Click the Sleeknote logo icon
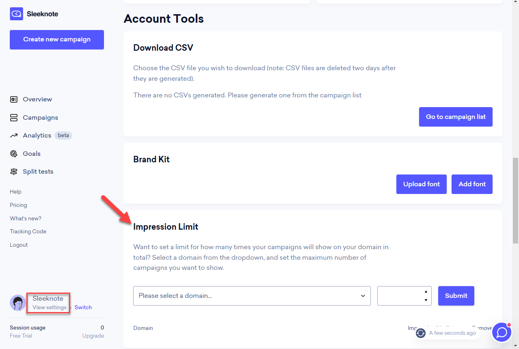 tap(16, 14)
